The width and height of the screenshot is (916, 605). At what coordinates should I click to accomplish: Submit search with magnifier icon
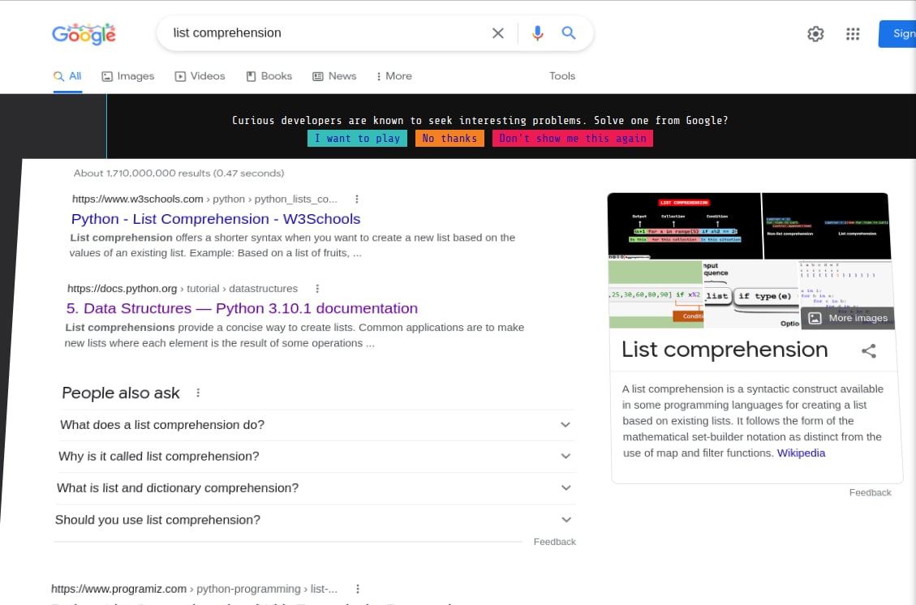click(569, 33)
